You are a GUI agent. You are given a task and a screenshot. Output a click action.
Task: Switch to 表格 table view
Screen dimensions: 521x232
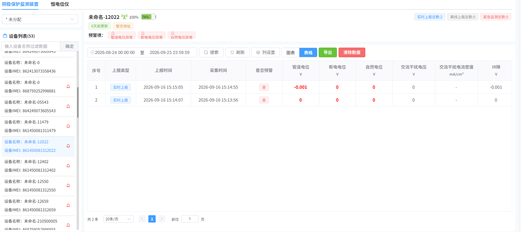(x=308, y=52)
